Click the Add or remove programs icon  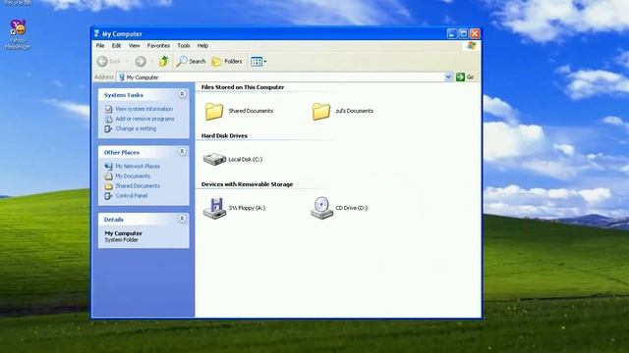point(108,119)
